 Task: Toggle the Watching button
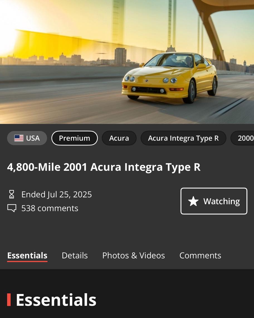coord(214,201)
